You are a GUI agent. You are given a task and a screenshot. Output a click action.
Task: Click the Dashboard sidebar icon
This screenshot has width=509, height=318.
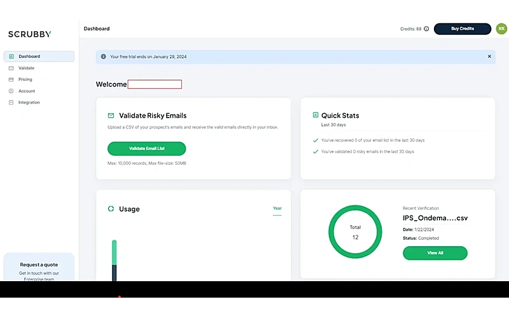coord(11,57)
